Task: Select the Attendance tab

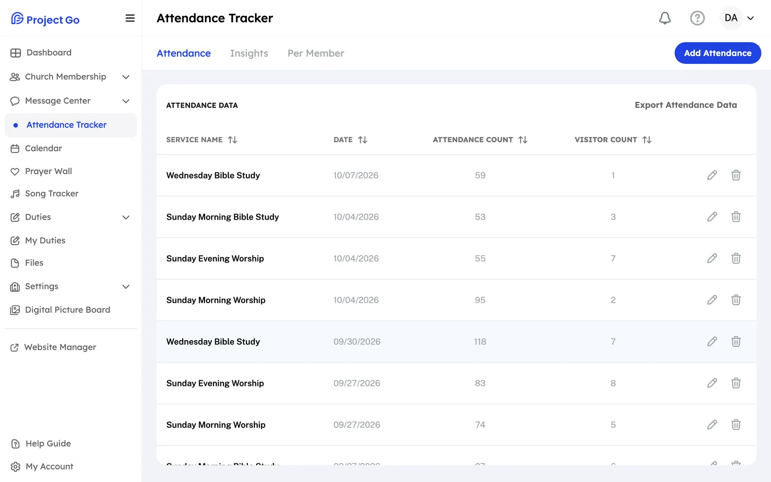Action: click(x=183, y=53)
